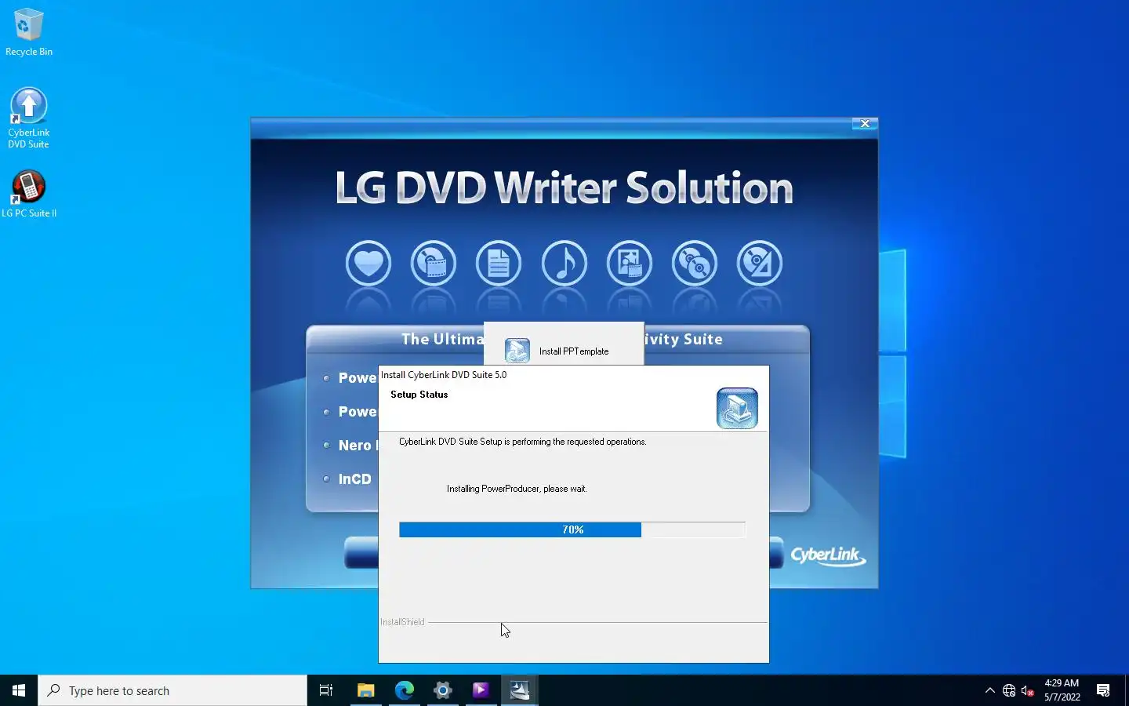
Task: Click the Nero item in the suite list
Action: [357, 446]
